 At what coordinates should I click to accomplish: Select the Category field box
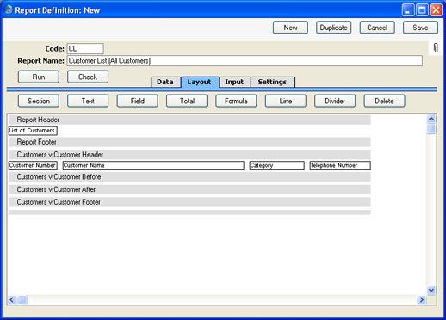pyautogui.click(x=276, y=165)
